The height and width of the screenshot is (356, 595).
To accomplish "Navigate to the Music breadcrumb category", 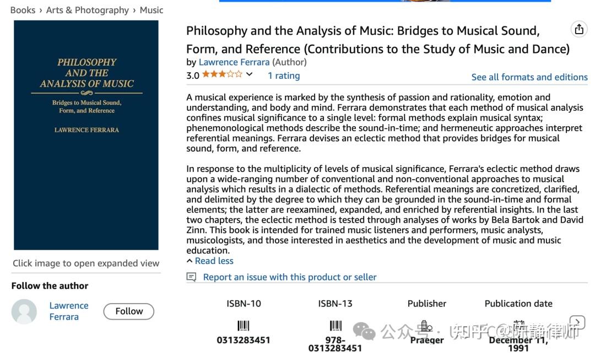I will point(152,10).
